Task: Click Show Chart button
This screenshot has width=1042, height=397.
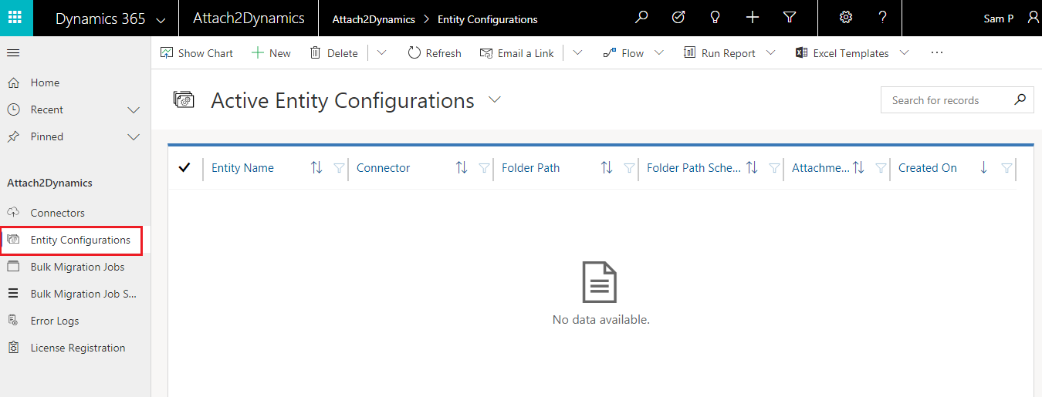Action: 196,53
